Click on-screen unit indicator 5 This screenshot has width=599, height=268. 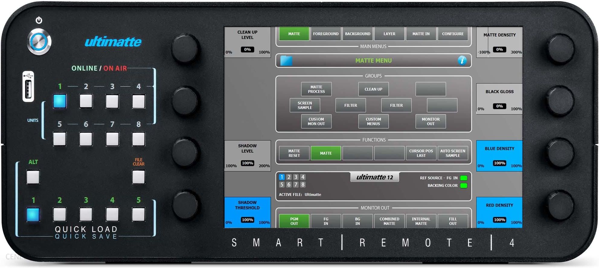(x=282, y=185)
